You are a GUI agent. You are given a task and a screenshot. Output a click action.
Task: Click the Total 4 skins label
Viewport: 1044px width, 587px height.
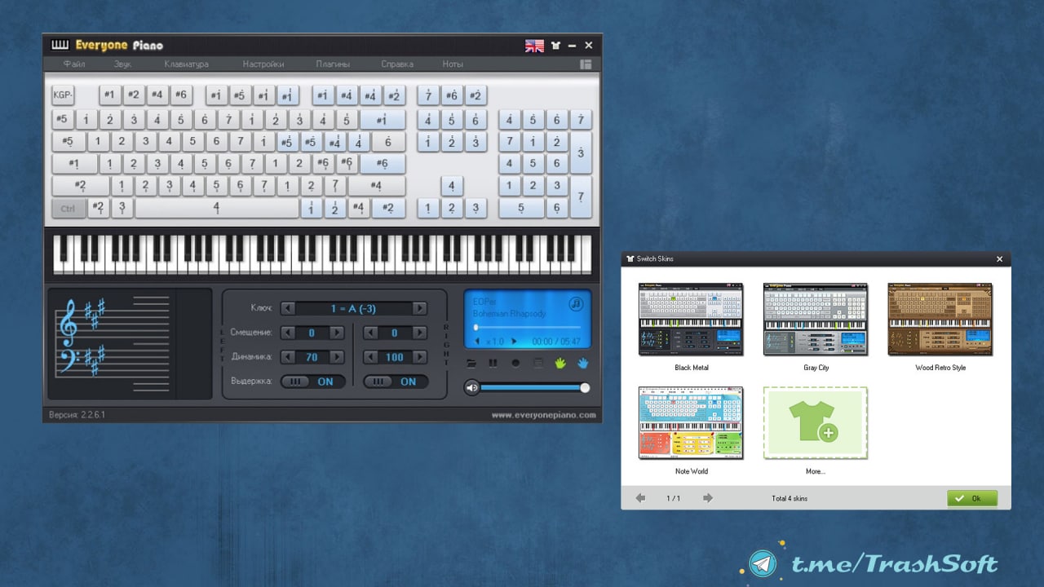coord(790,498)
